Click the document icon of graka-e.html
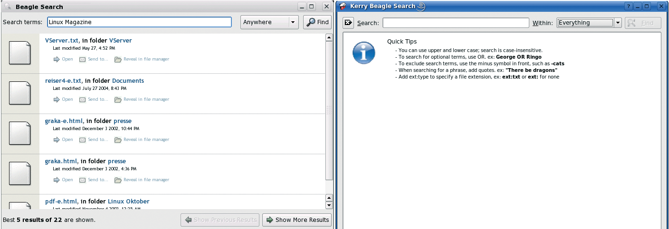Image resolution: width=669 pixels, height=229 pixels. pos(20,133)
